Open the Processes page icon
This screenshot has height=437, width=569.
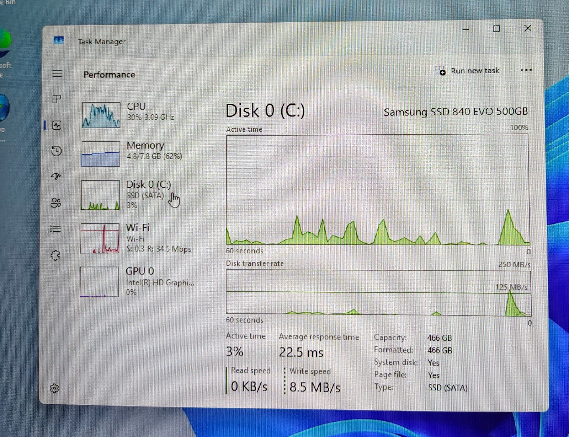tap(57, 99)
